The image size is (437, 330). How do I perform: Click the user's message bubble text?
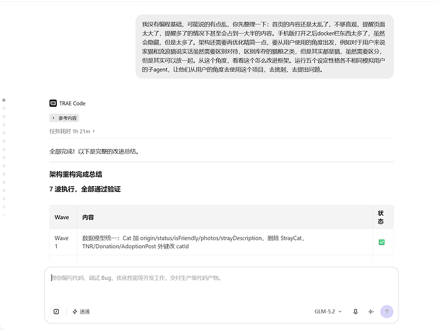click(x=264, y=47)
